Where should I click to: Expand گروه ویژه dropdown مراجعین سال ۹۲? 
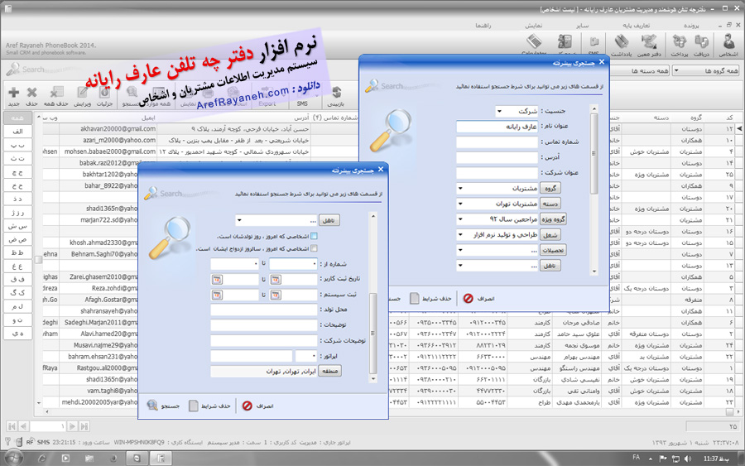coord(460,219)
